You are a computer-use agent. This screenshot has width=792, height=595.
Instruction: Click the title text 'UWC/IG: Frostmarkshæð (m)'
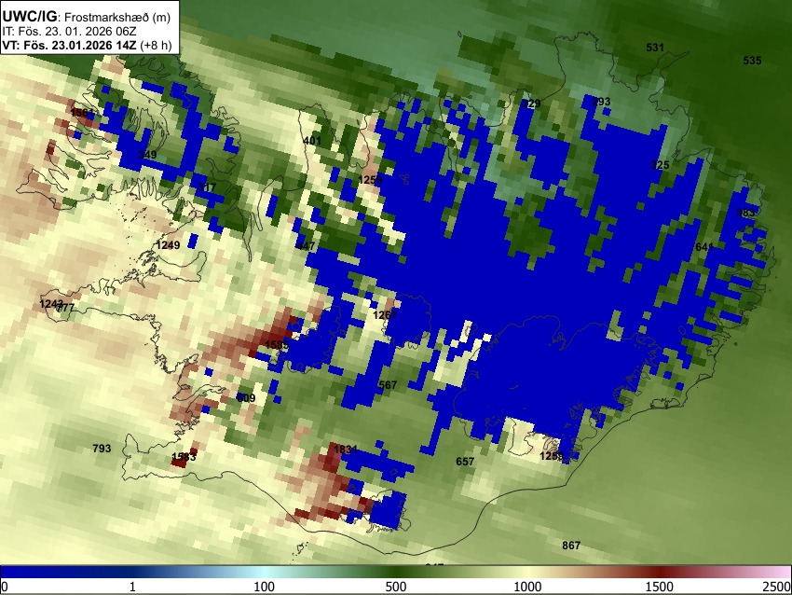pos(87,17)
